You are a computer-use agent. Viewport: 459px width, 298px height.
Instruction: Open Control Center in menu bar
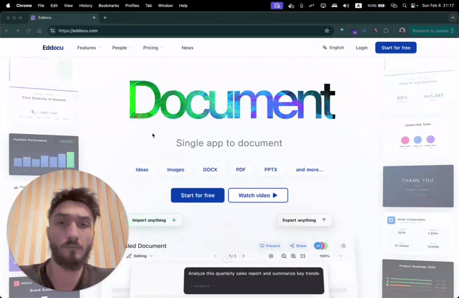(x=413, y=5)
